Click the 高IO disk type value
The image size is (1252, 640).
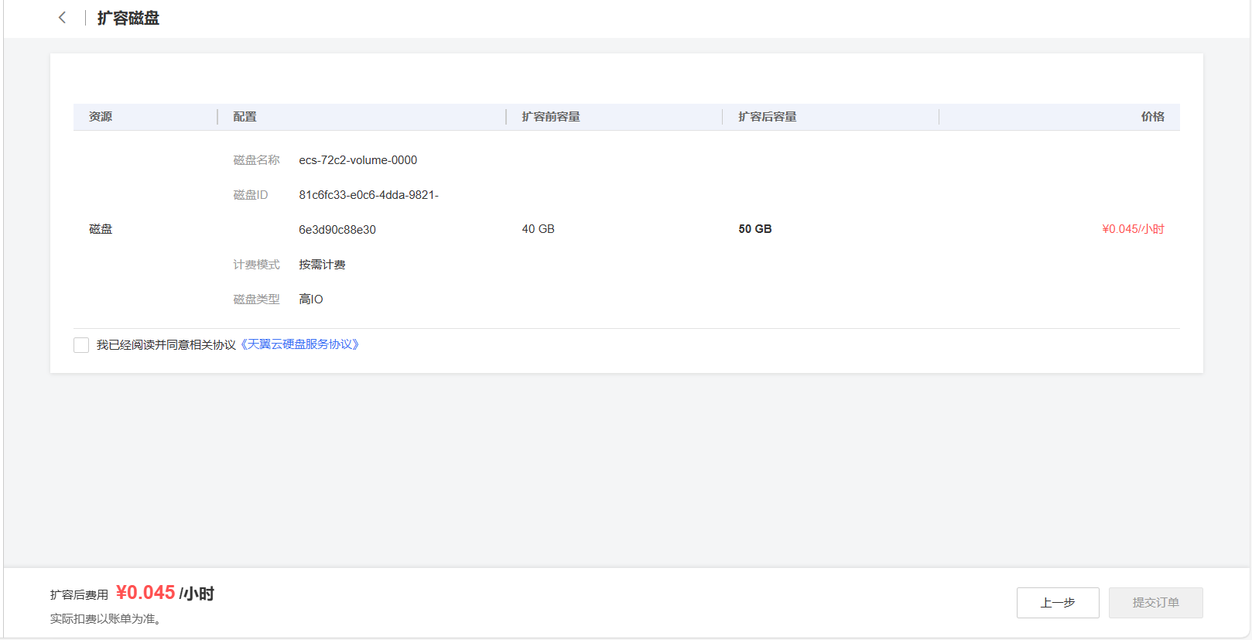click(x=311, y=299)
